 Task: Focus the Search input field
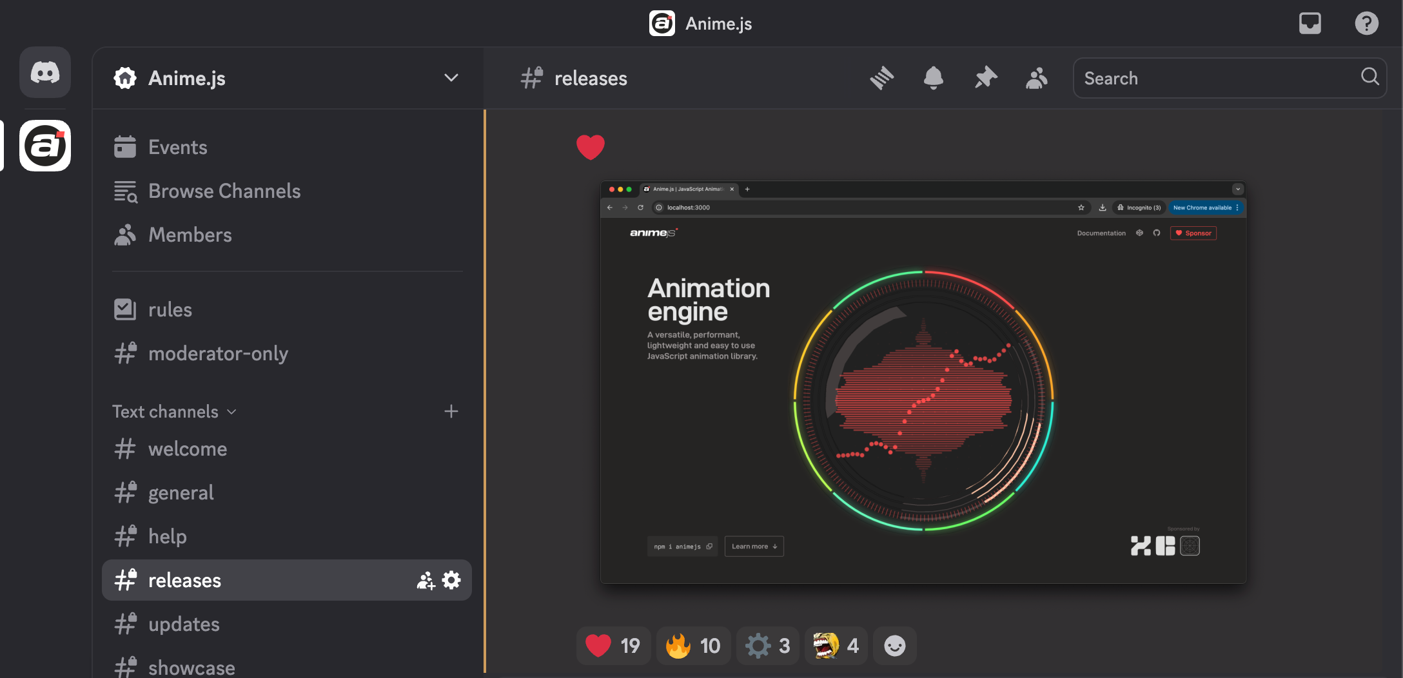coord(1230,78)
